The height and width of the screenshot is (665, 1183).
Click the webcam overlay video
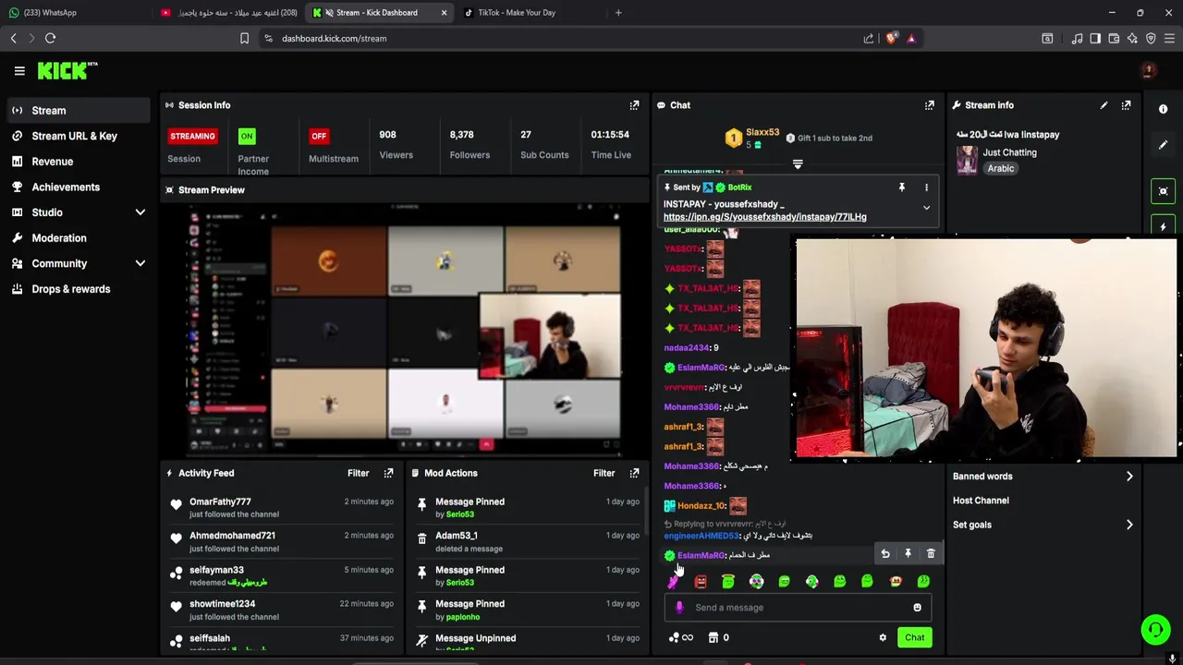(x=986, y=349)
